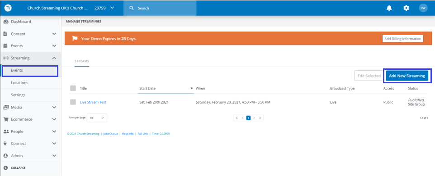The width and height of the screenshot is (435, 176).
Task: Click the 1-1 of 1 count text
Action: point(424,117)
